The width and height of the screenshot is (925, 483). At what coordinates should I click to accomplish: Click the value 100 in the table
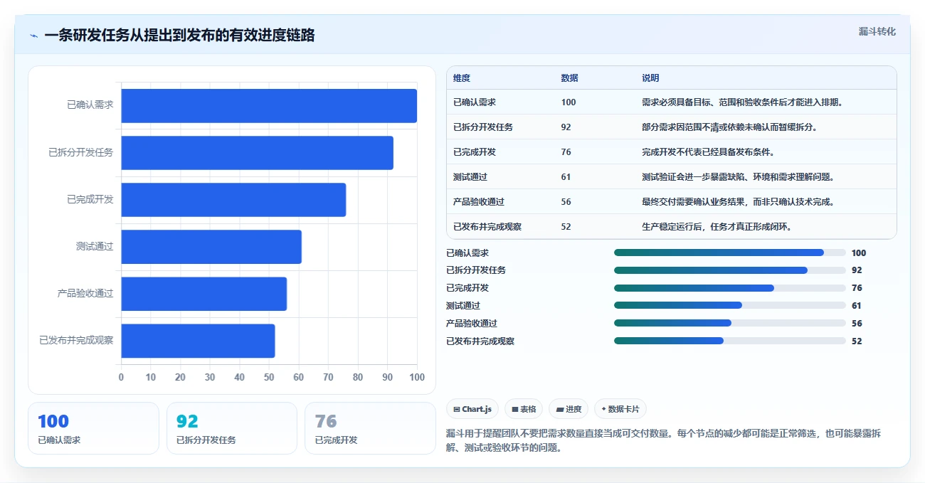pyautogui.click(x=569, y=102)
